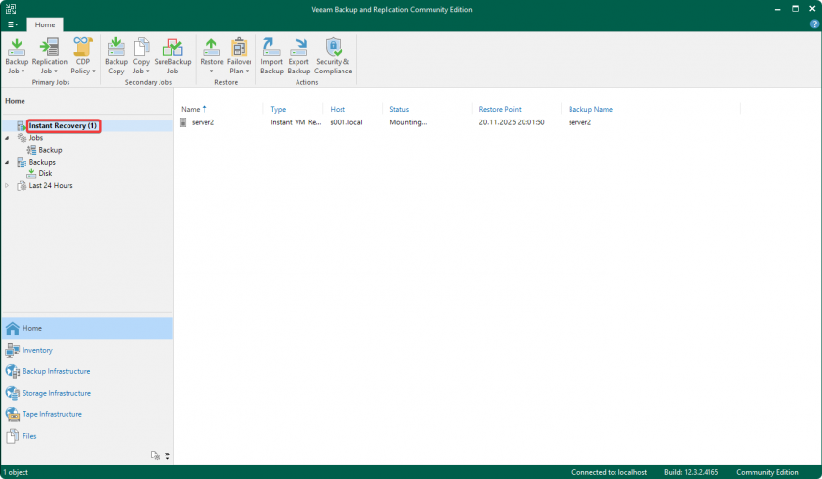Click the Export Backup icon

coord(298,54)
